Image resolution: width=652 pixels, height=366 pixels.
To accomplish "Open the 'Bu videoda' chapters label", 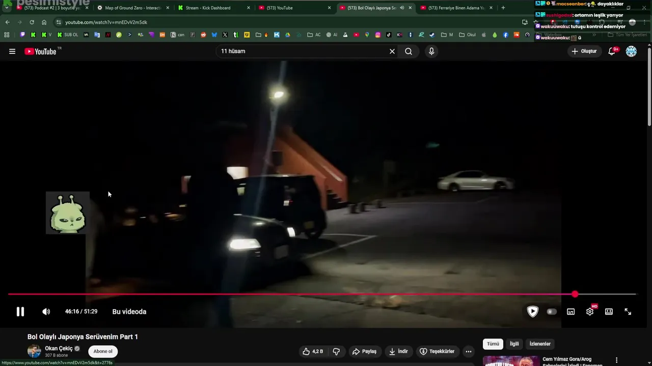I will (x=129, y=312).
